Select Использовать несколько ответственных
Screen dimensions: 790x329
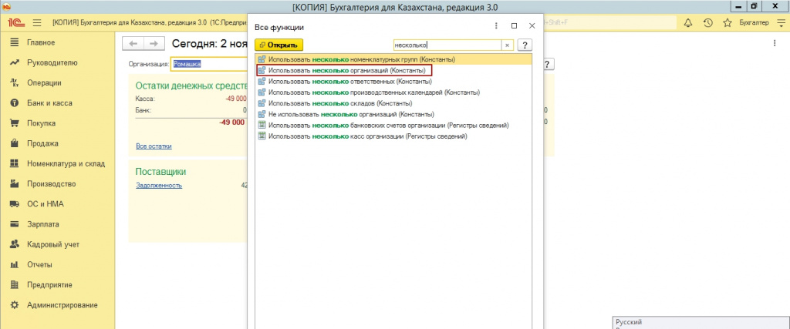pyautogui.click(x=393, y=82)
